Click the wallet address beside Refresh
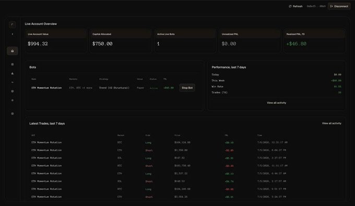The width and height of the screenshot is (355, 206). [x=316, y=6]
